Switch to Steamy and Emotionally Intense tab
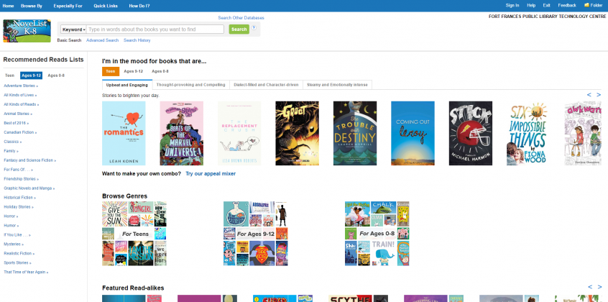This screenshot has width=608, height=302. [x=338, y=85]
